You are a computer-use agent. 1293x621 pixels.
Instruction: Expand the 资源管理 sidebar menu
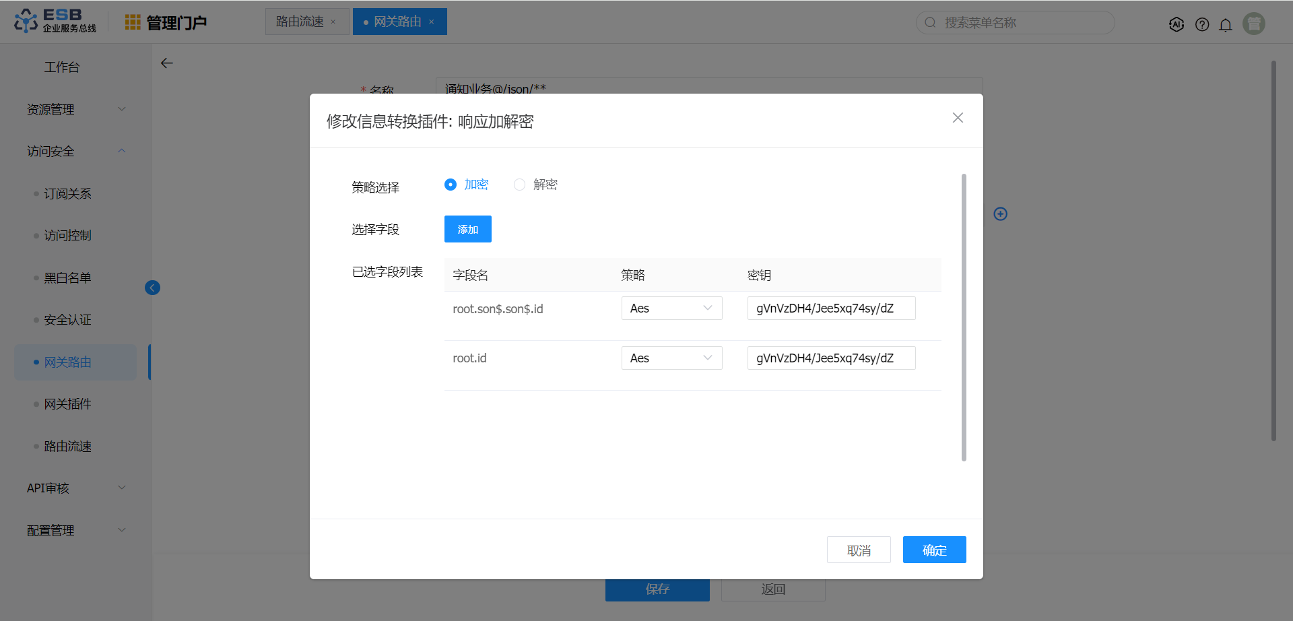pos(75,109)
